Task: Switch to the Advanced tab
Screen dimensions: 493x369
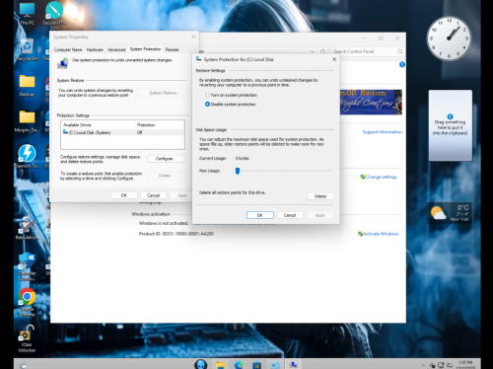Action: point(116,49)
